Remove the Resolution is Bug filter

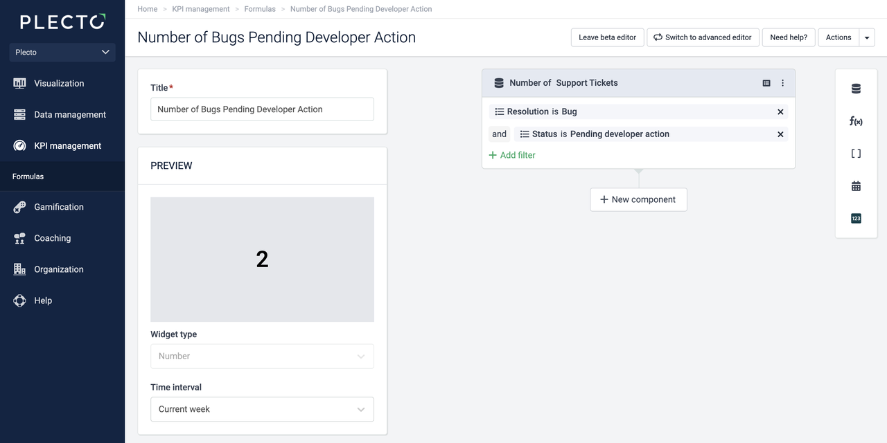(x=780, y=112)
